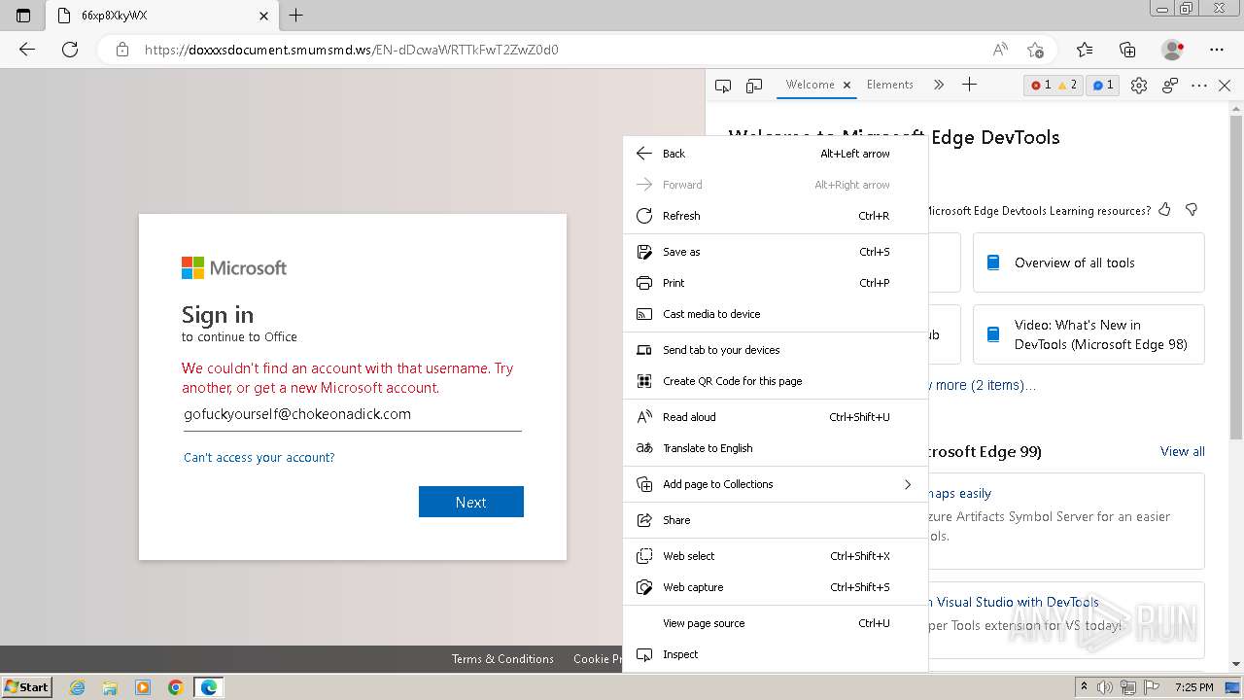
Task: Select Save as from context menu
Action: pos(776,252)
